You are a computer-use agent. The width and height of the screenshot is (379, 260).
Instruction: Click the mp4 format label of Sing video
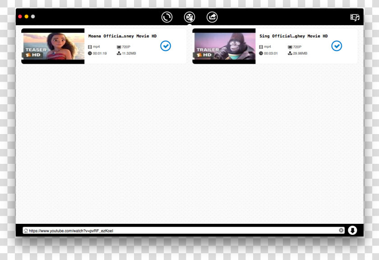(x=268, y=46)
